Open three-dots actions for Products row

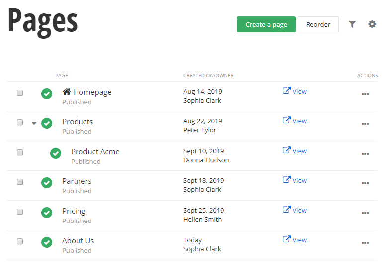coord(365,124)
